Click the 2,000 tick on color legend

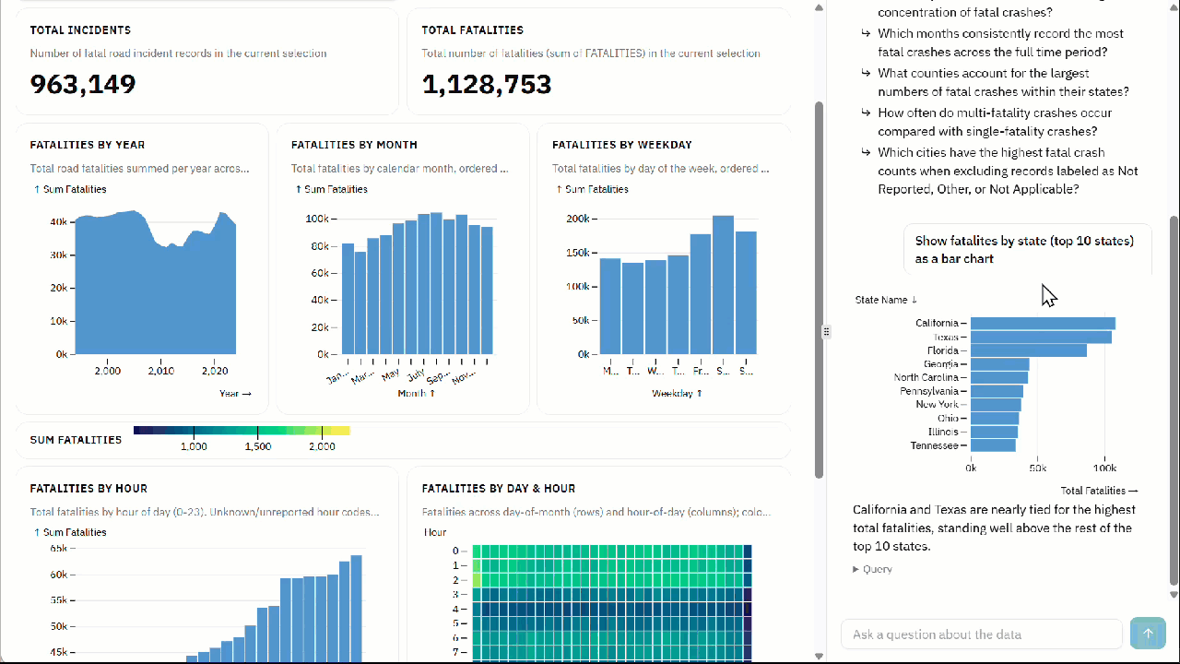[x=322, y=446]
